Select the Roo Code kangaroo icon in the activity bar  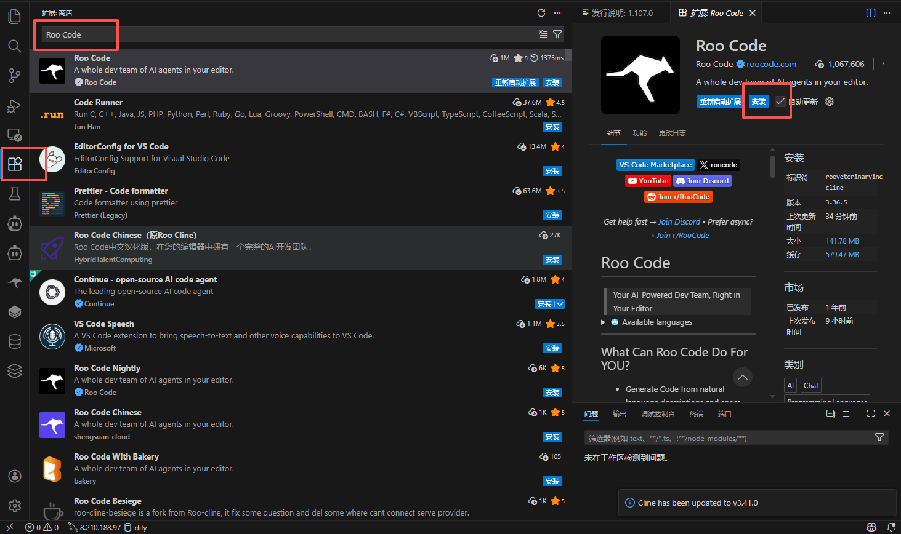pyautogui.click(x=14, y=282)
